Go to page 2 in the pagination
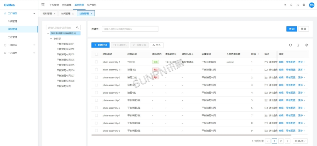This screenshot has width=317, height=146. pyautogui.click(x=281, y=141)
